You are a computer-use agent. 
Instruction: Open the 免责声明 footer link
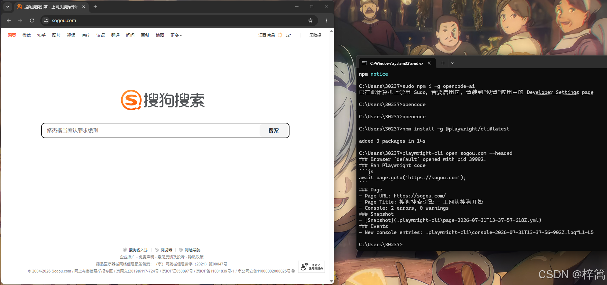pos(146,257)
